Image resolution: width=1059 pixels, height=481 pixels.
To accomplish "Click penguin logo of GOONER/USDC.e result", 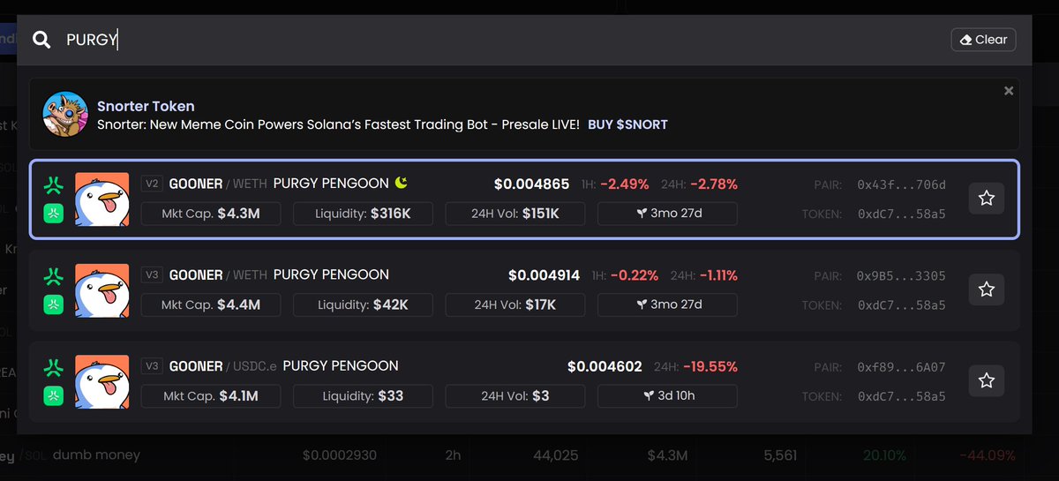I will 102,380.
